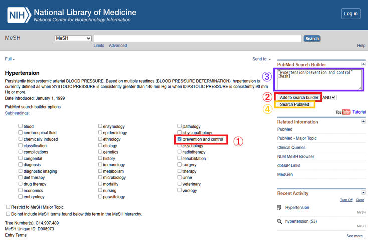Click the Add to search builder button

(x=299, y=98)
